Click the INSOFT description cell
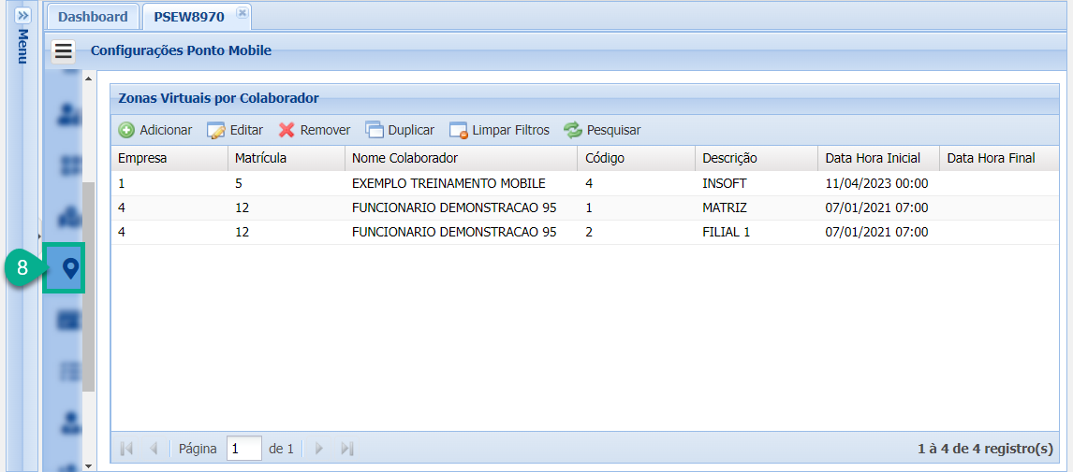The image size is (1073, 472). point(757,183)
